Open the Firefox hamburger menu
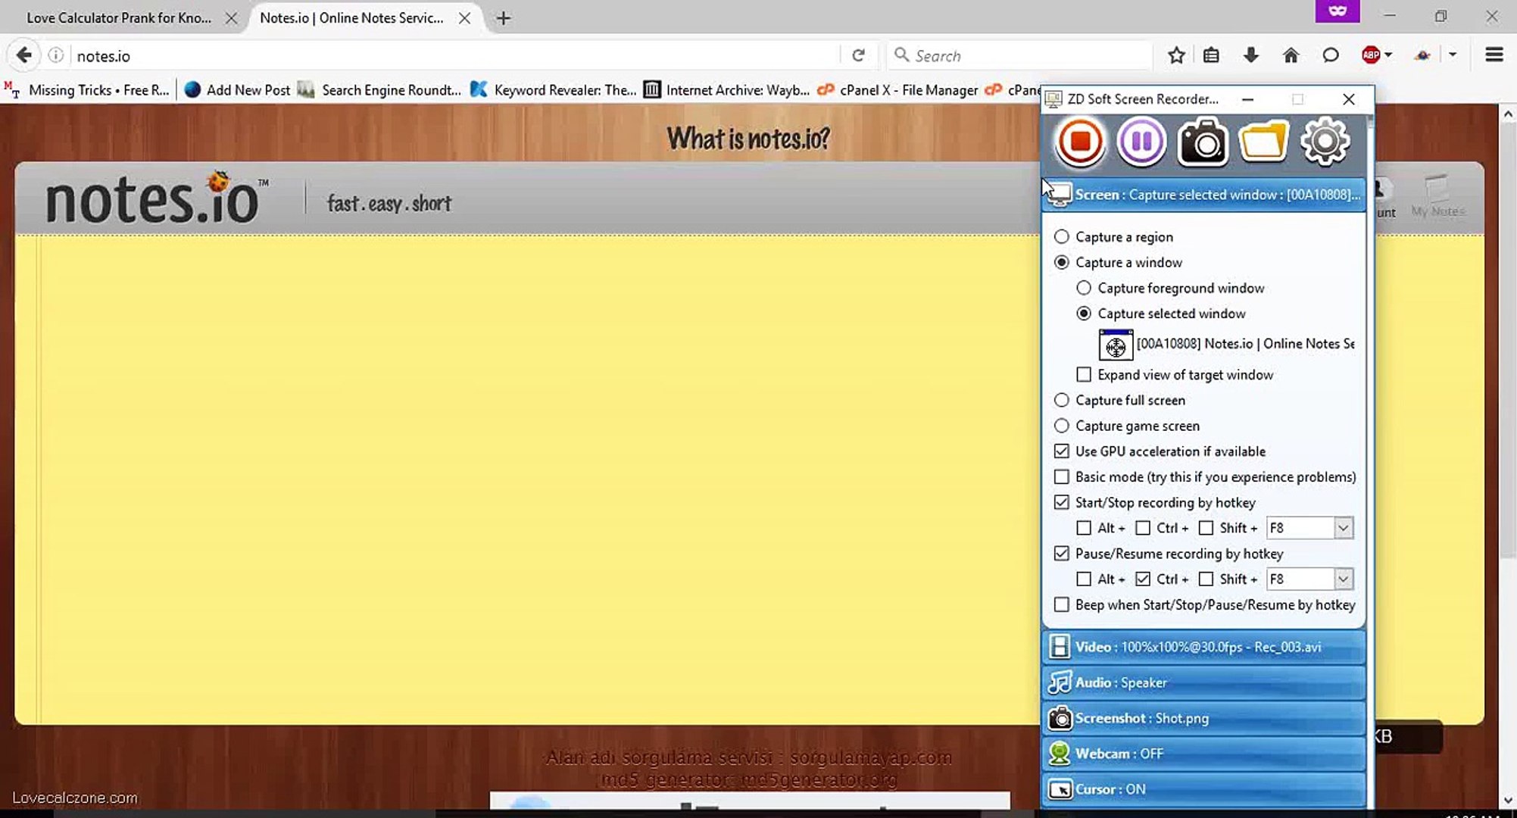 (x=1494, y=55)
